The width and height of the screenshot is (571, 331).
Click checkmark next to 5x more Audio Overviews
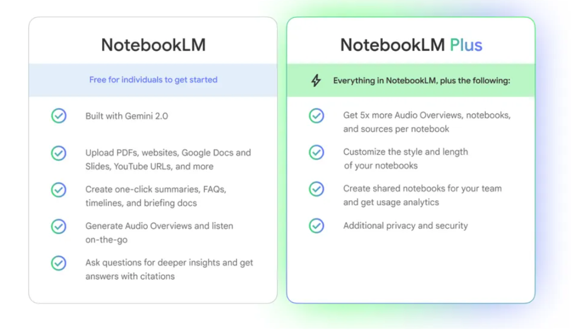click(317, 116)
